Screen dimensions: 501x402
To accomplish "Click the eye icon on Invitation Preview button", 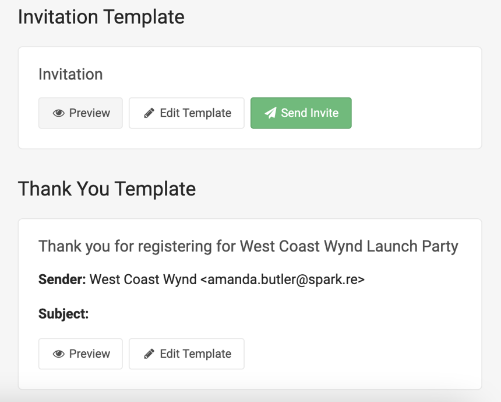I will pyautogui.click(x=59, y=113).
